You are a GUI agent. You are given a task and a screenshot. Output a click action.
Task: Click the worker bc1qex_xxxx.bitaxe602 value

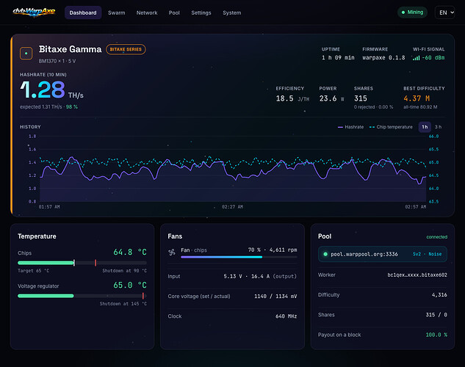(417, 275)
